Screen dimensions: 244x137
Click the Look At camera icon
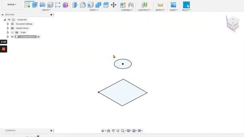pos(109,131)
